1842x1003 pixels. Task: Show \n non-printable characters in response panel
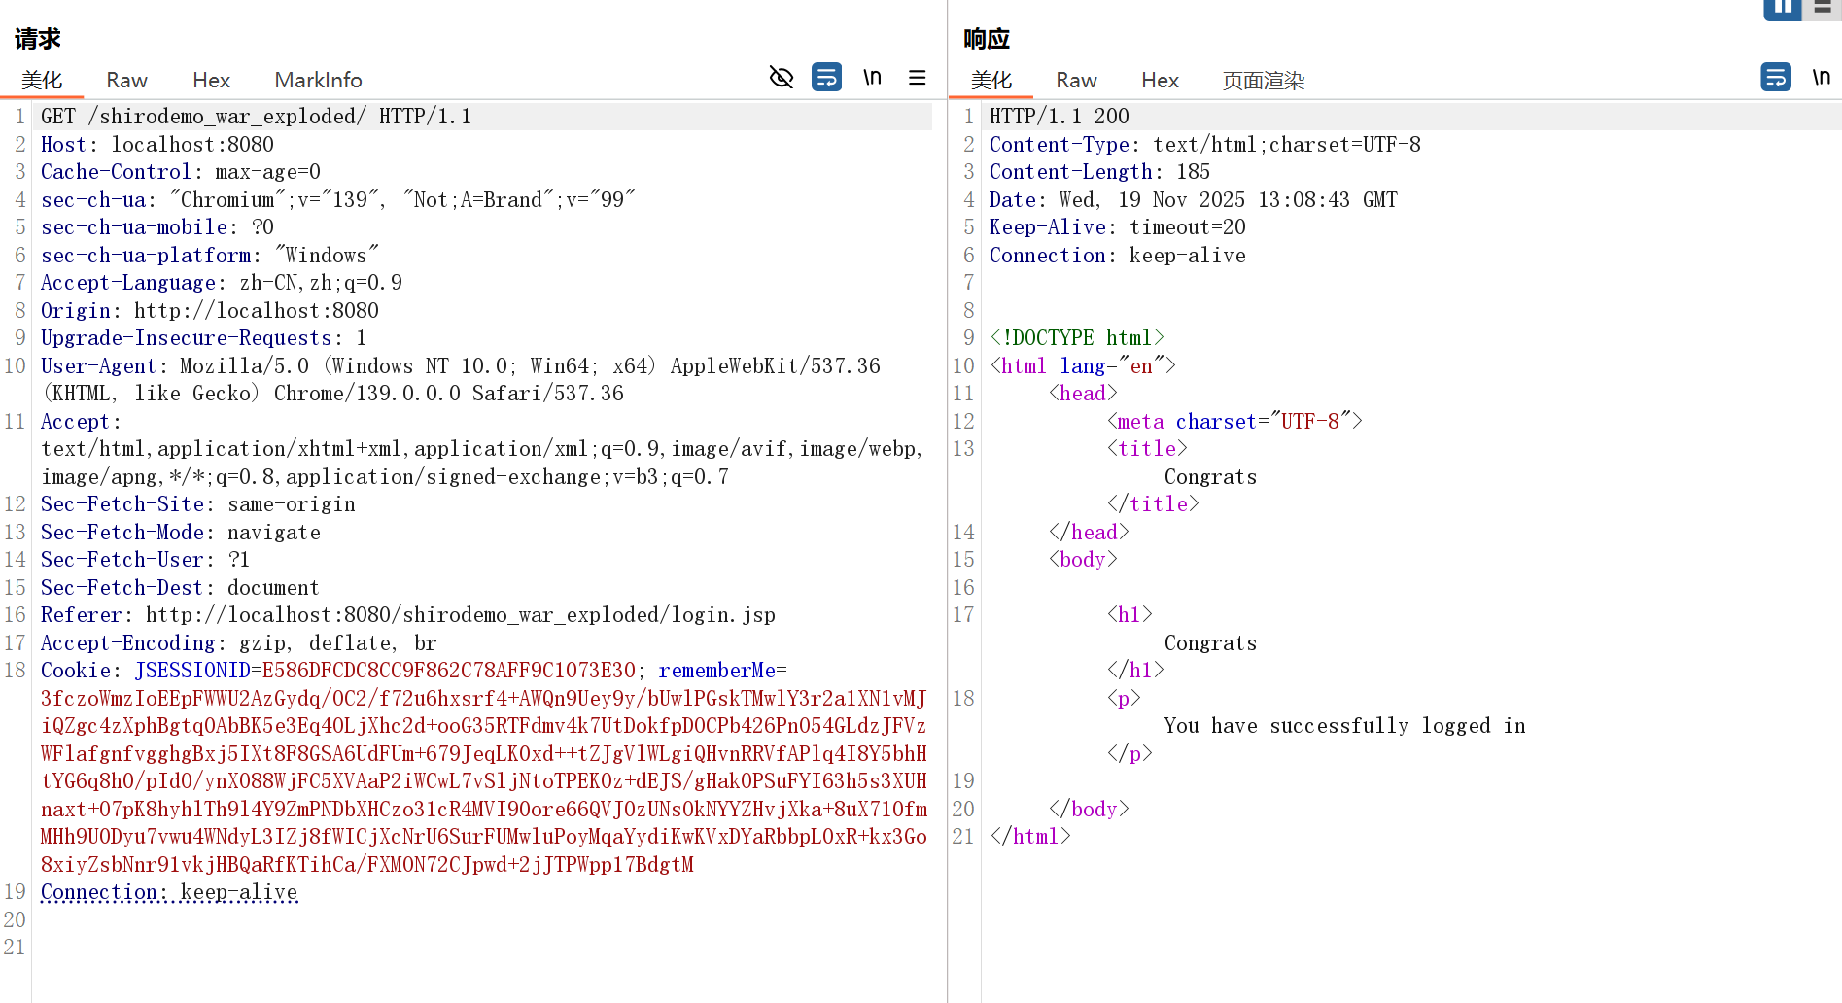(x=1821, y=77)
